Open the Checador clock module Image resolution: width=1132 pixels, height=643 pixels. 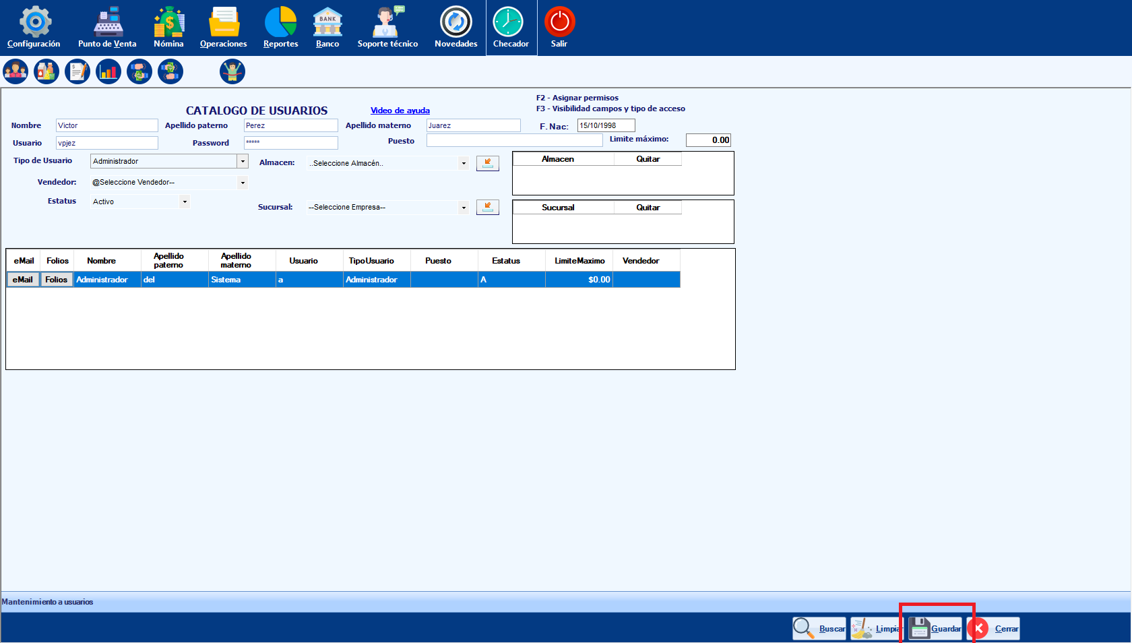pyautogui.click(x=511, y=27)
